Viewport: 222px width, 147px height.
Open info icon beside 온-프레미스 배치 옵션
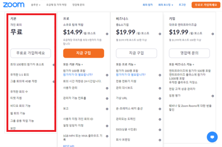[160, 109]
